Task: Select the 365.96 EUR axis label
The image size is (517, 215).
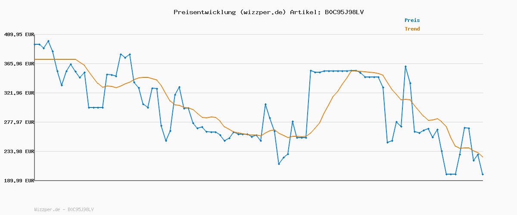Action: tap(19, 64)
